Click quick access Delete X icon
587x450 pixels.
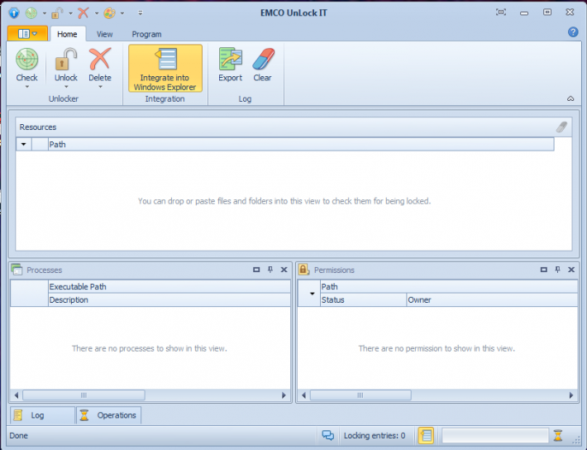click(x=84, y=13)
